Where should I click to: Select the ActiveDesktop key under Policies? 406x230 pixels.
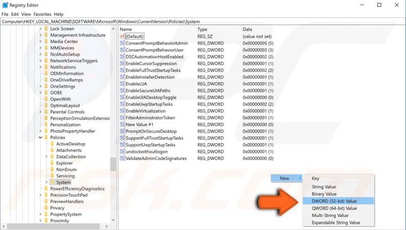tap(71, 144)
